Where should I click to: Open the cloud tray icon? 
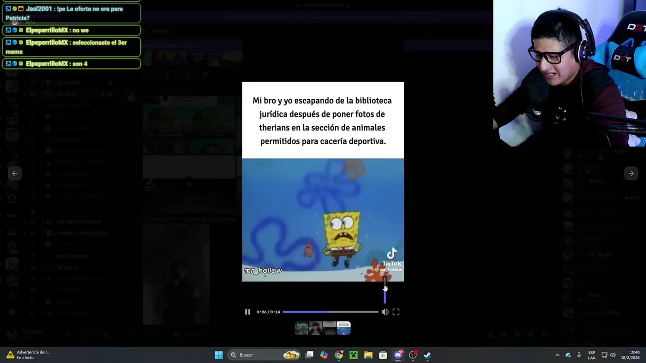coord(568,355)
